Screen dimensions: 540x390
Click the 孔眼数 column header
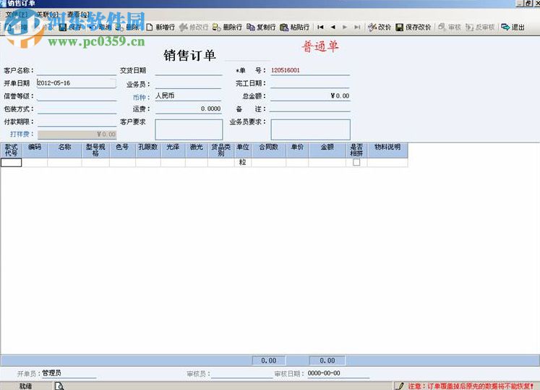[x=148, y=150]
